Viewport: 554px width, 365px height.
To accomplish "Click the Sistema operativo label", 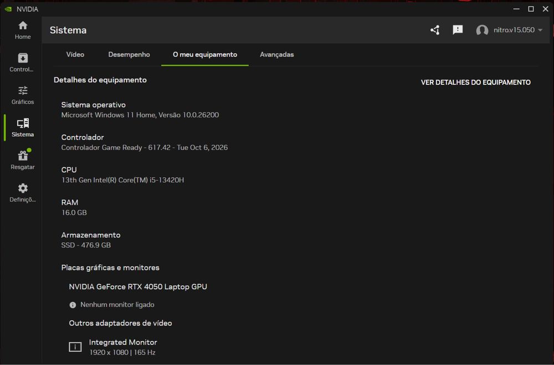I will click(93, 105).
